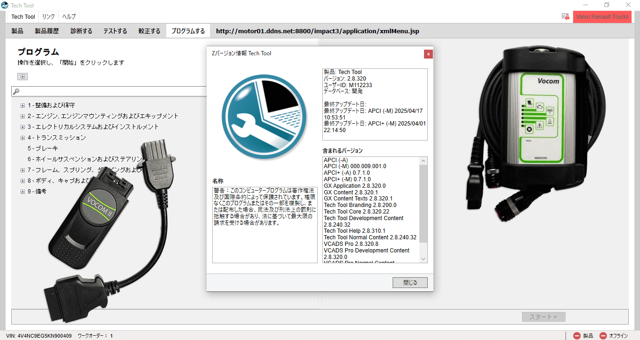This screenshot has width=640, height=340.
Task: Switch to the 製品履歴 tab
Action: click(47, 31)
